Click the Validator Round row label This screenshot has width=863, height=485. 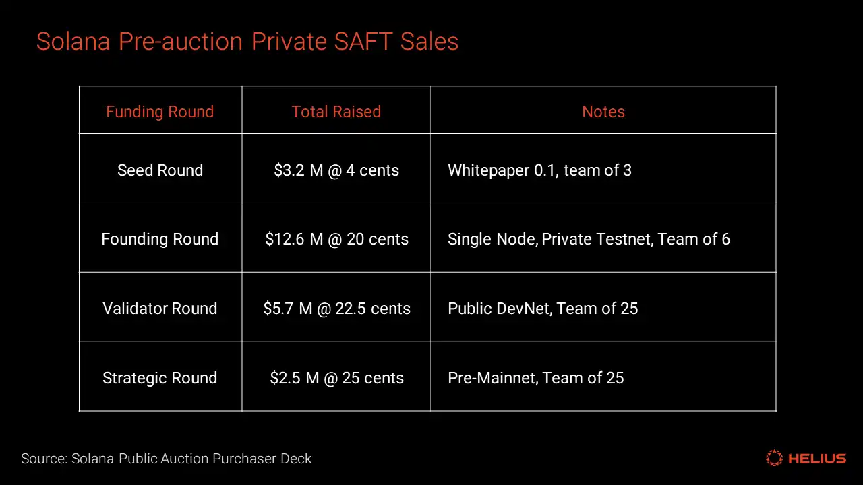tap(160, 309)
